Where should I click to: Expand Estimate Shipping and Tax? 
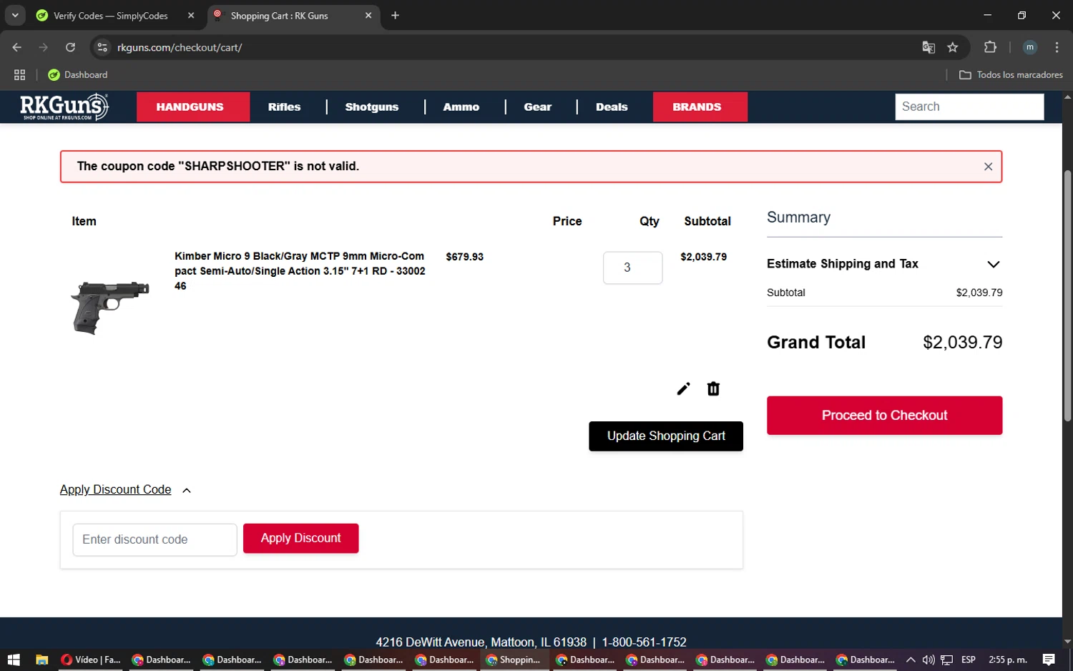tap(884, 264)
